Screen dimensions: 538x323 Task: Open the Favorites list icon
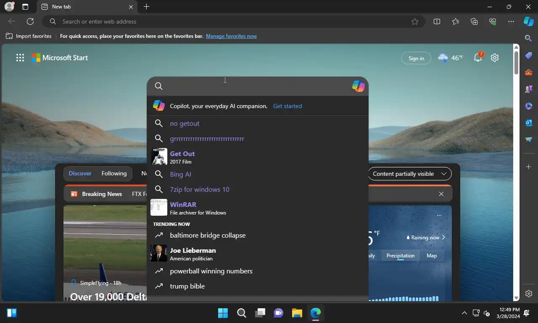pyautogui.click(x=456, y=21)
